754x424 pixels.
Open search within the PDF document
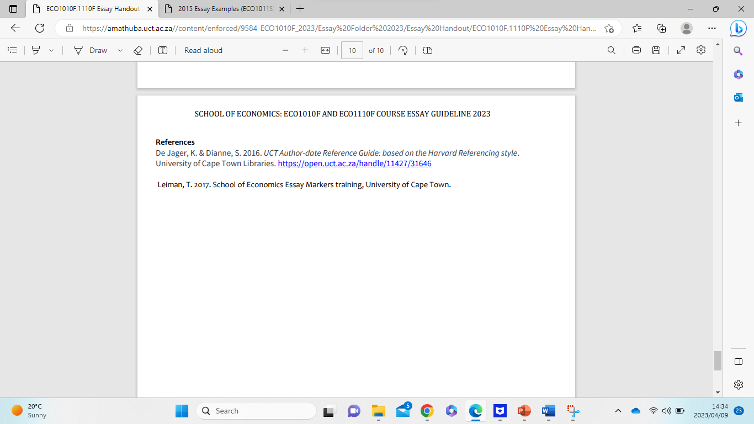click(611, 50)
